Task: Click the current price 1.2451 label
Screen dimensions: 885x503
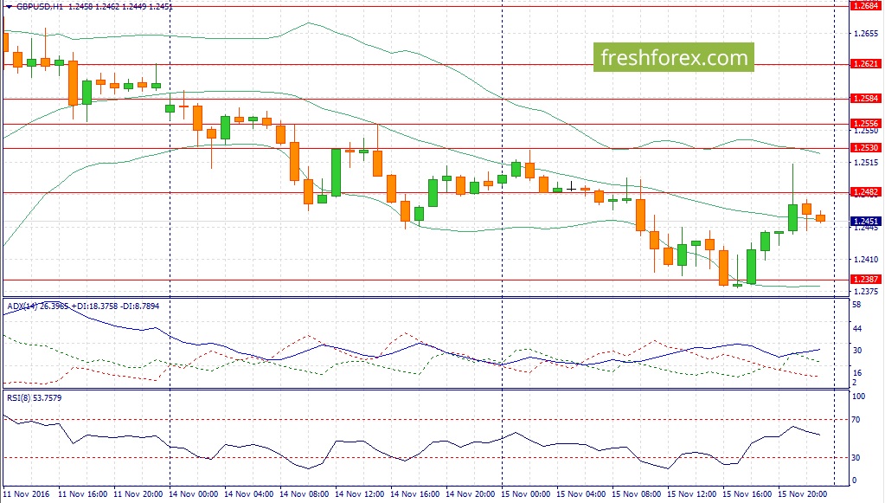Action: (865, 222)
